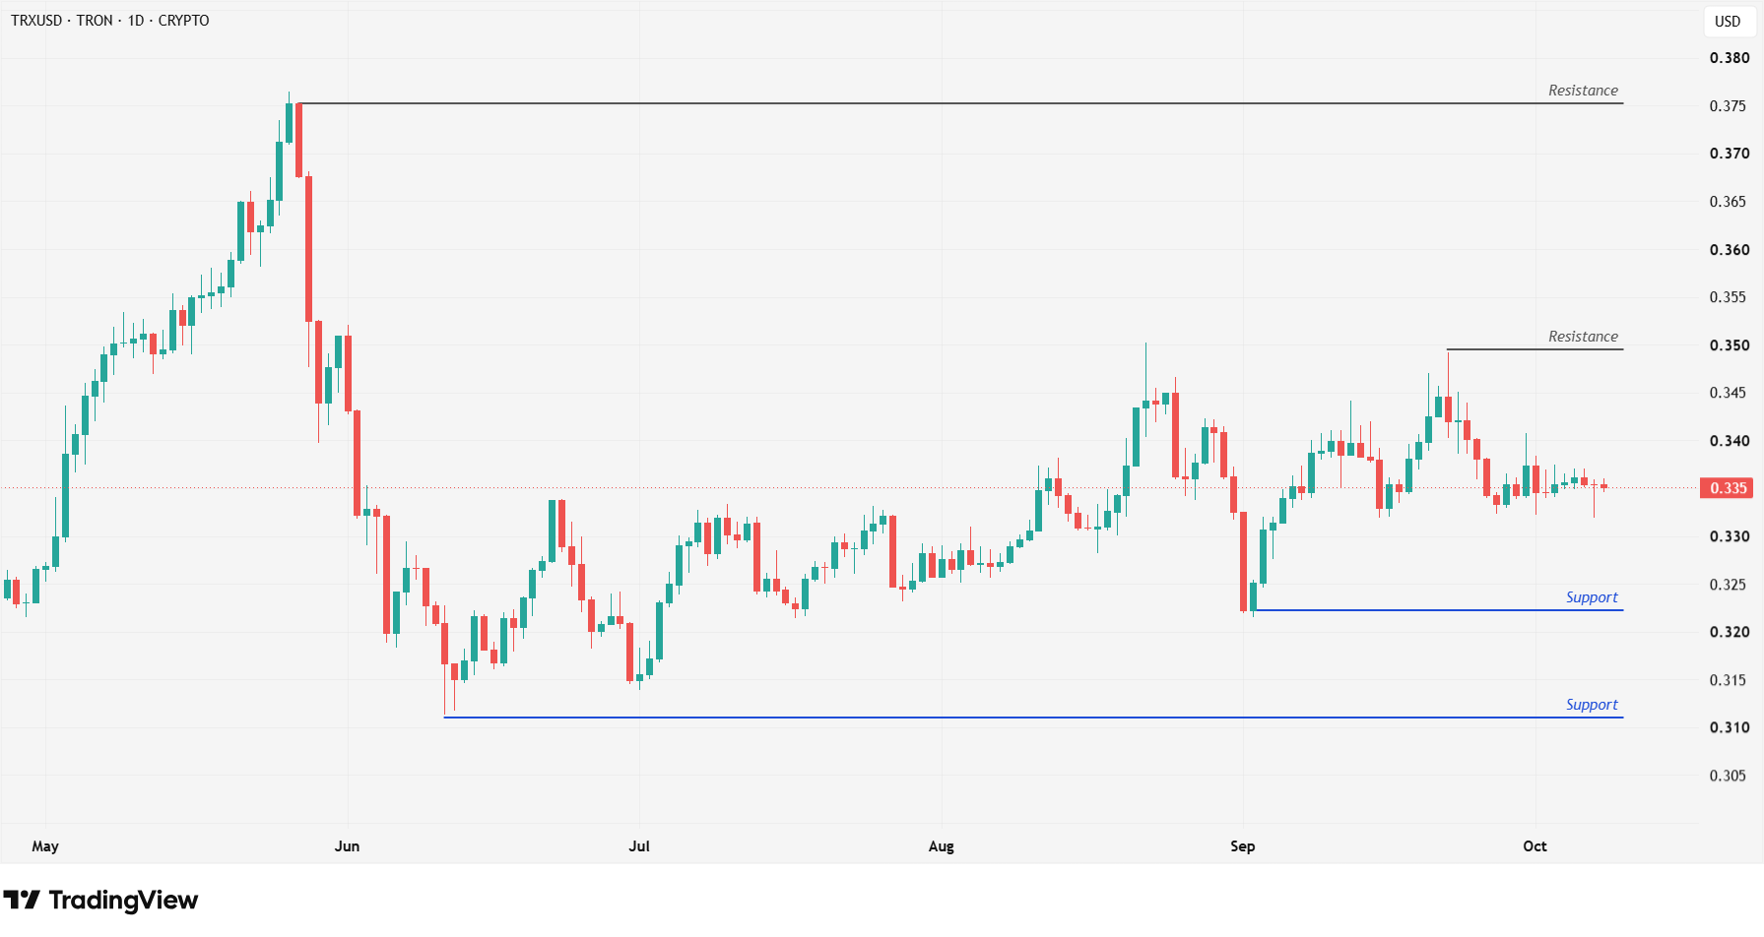Click the 0.305 price axis label

[x=1729, y=776]
